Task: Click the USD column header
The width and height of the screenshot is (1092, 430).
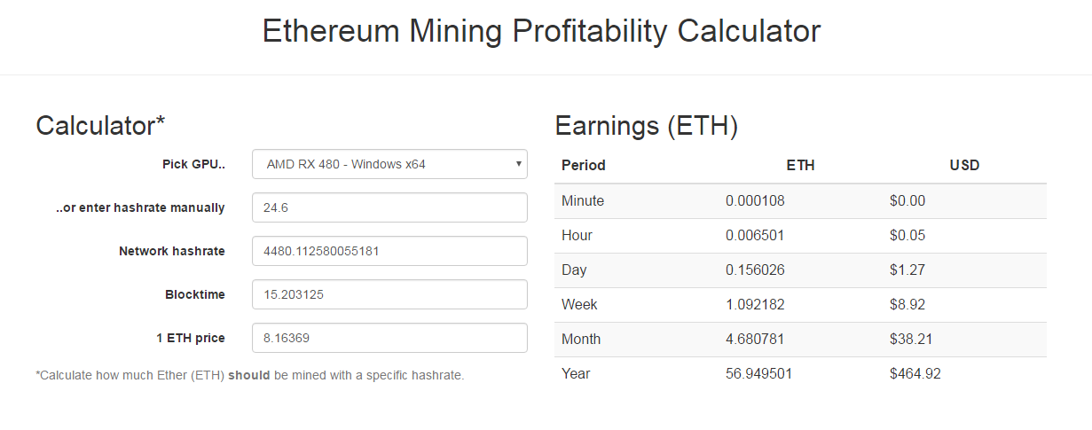Action: (964, 165)
